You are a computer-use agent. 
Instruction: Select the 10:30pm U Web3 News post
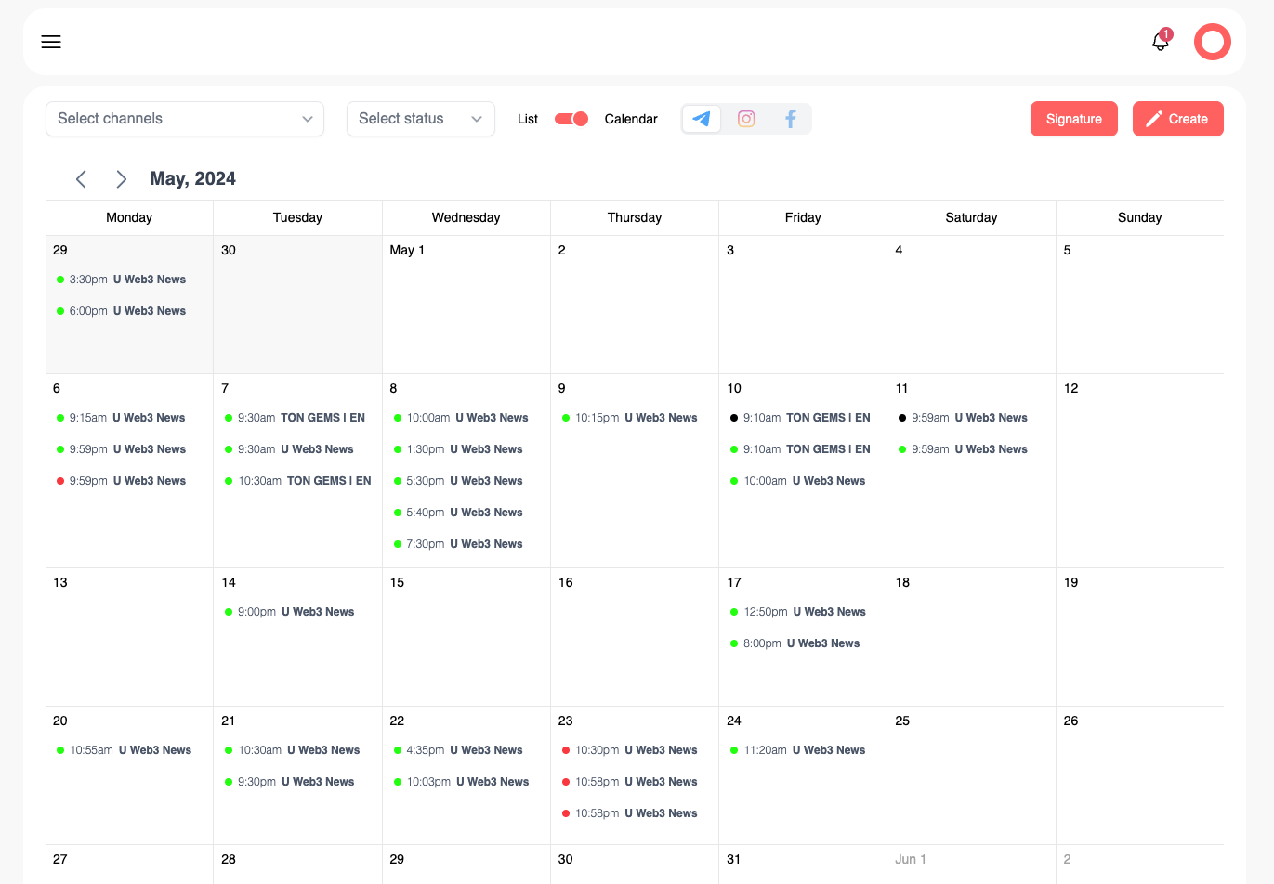(x=636, y=750)
